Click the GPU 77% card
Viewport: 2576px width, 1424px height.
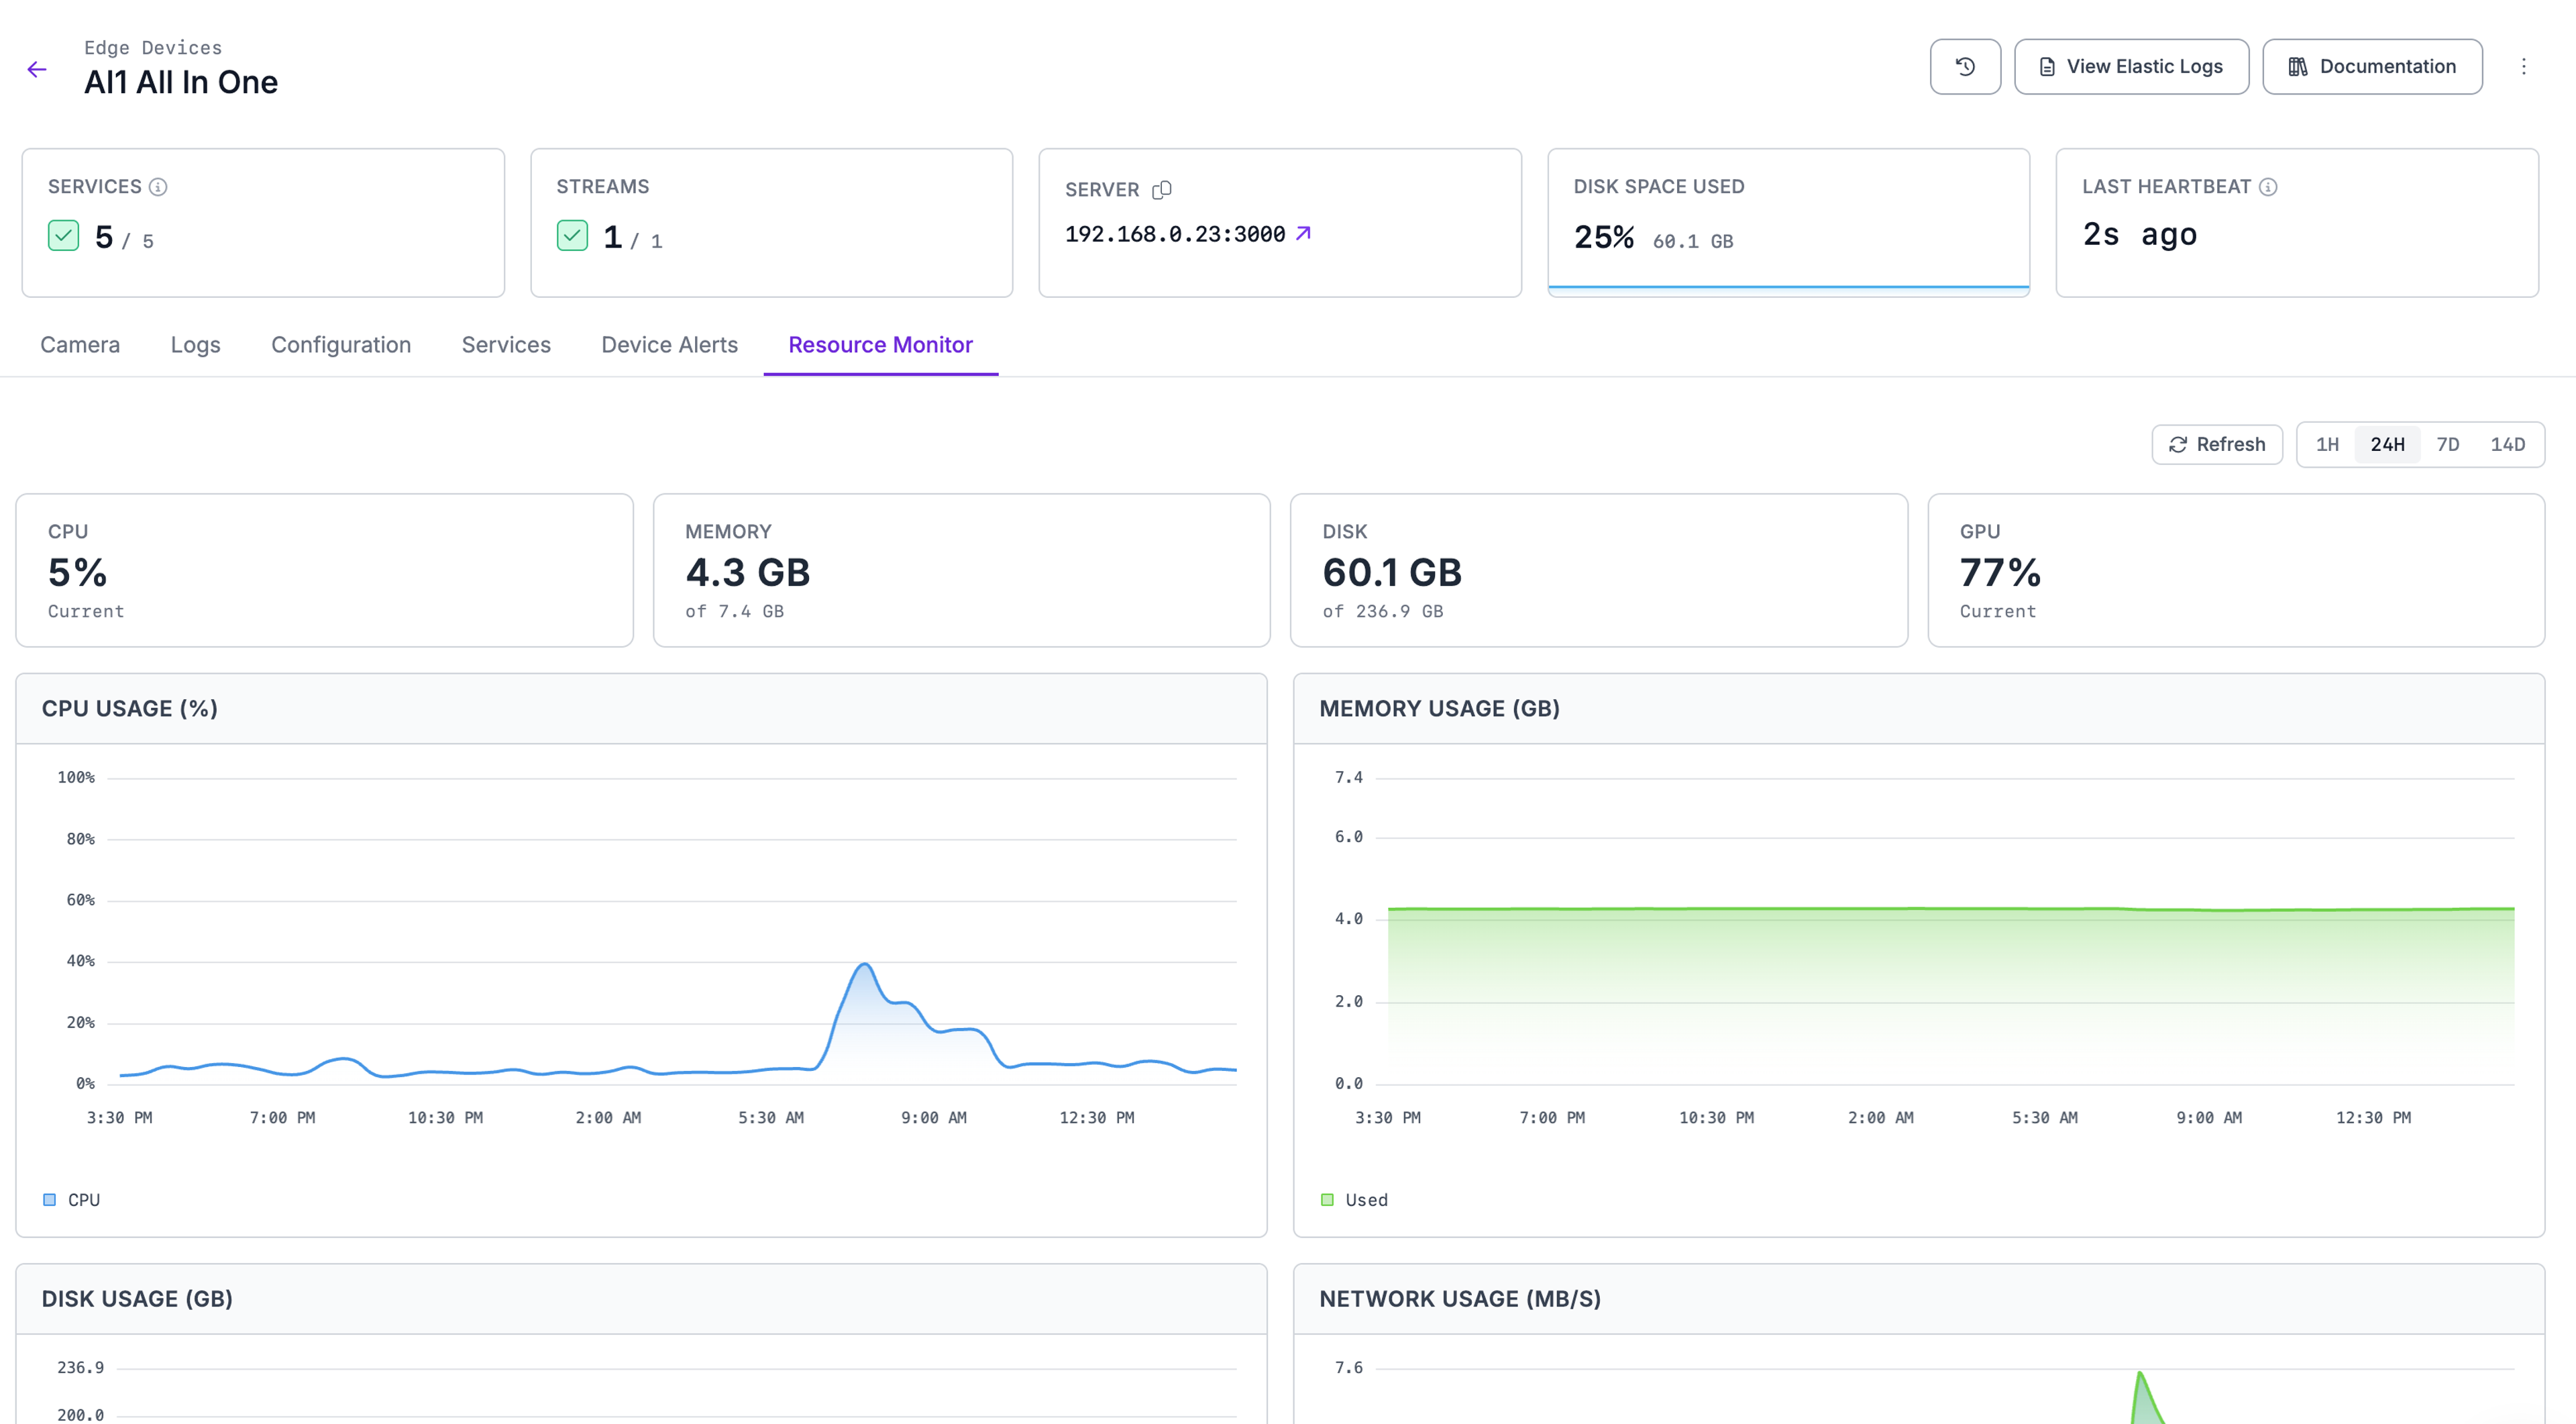coord(2236,570)
